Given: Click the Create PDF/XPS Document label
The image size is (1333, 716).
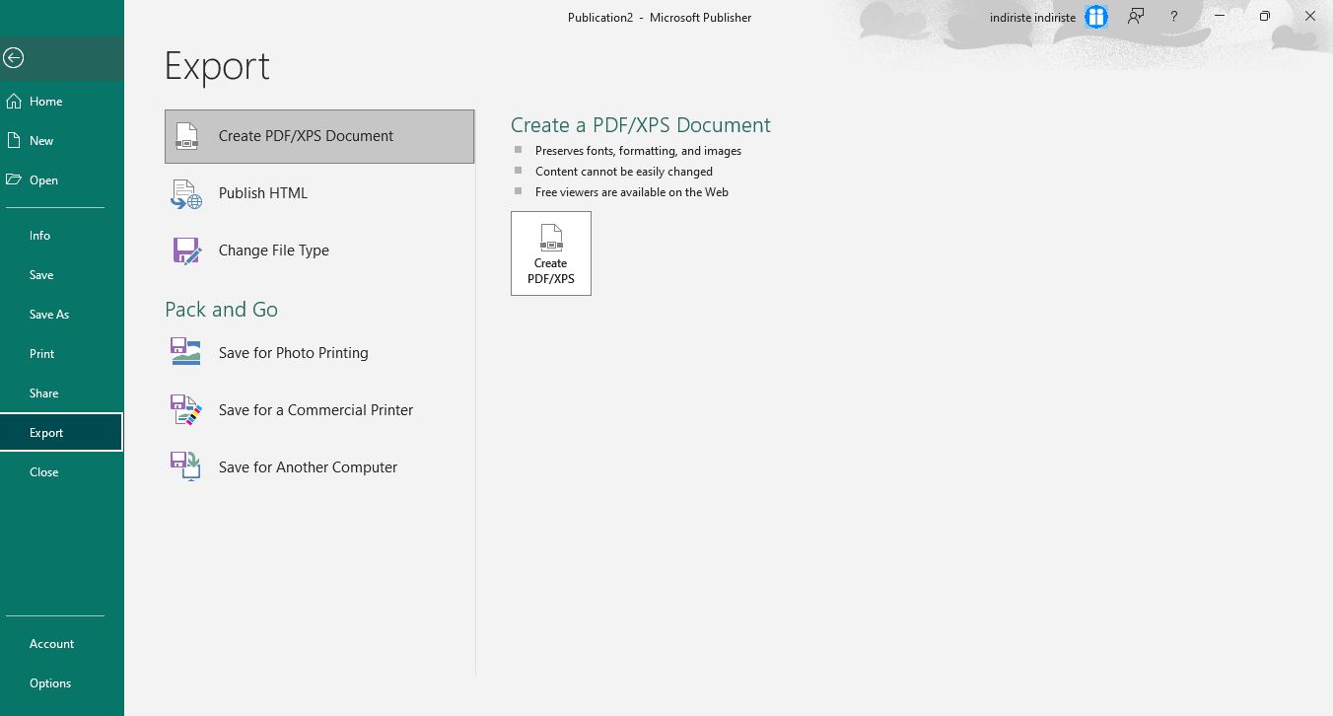Looking at the screenshot, I should (x=306, y=136).
